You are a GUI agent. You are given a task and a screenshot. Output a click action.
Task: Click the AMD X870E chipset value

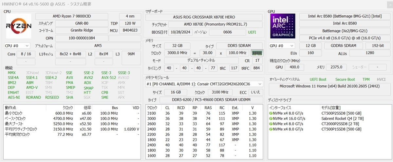tap(215, 25)
